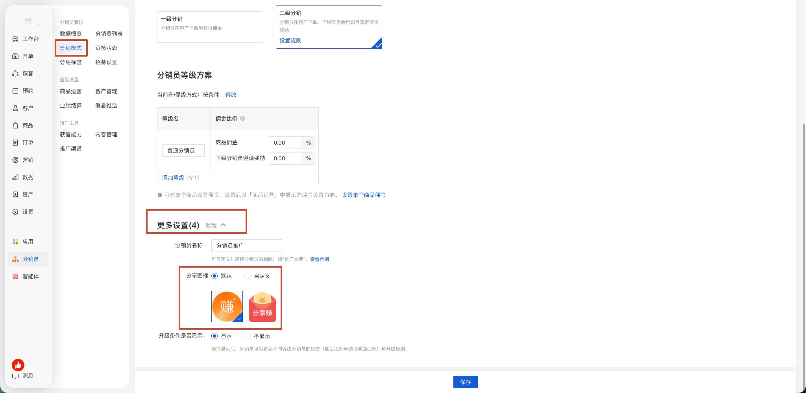806x393 pixels.
Task: Click the 开单 billing icon
Action: tap(15, 56)
